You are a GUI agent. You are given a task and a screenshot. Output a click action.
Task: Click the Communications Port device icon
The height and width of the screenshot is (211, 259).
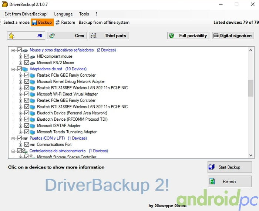point(33,145)
